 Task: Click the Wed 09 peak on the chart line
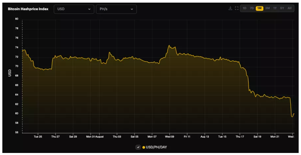coord(169,46)
